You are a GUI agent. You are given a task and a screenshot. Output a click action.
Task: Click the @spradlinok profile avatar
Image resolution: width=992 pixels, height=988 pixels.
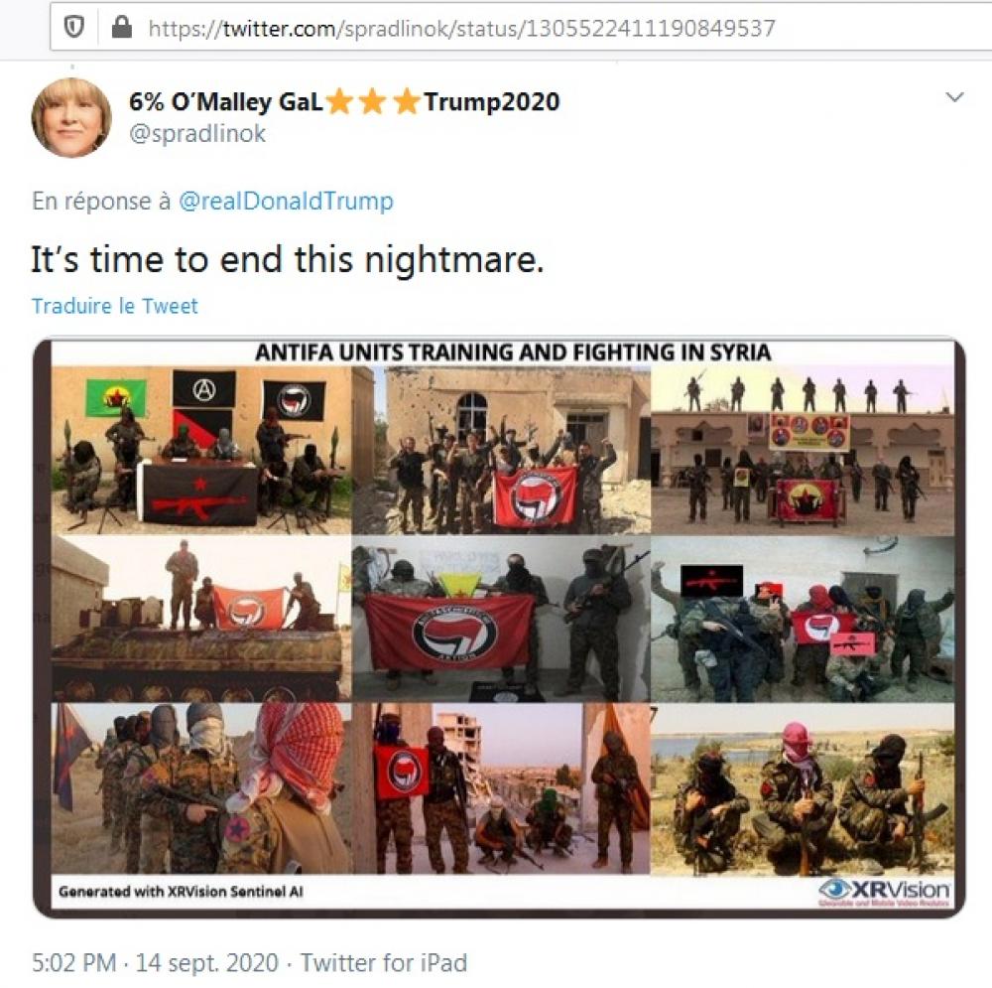tap(70, 117)
